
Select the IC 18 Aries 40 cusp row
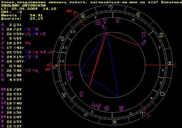pyautogui.click(x=11, y=103)
